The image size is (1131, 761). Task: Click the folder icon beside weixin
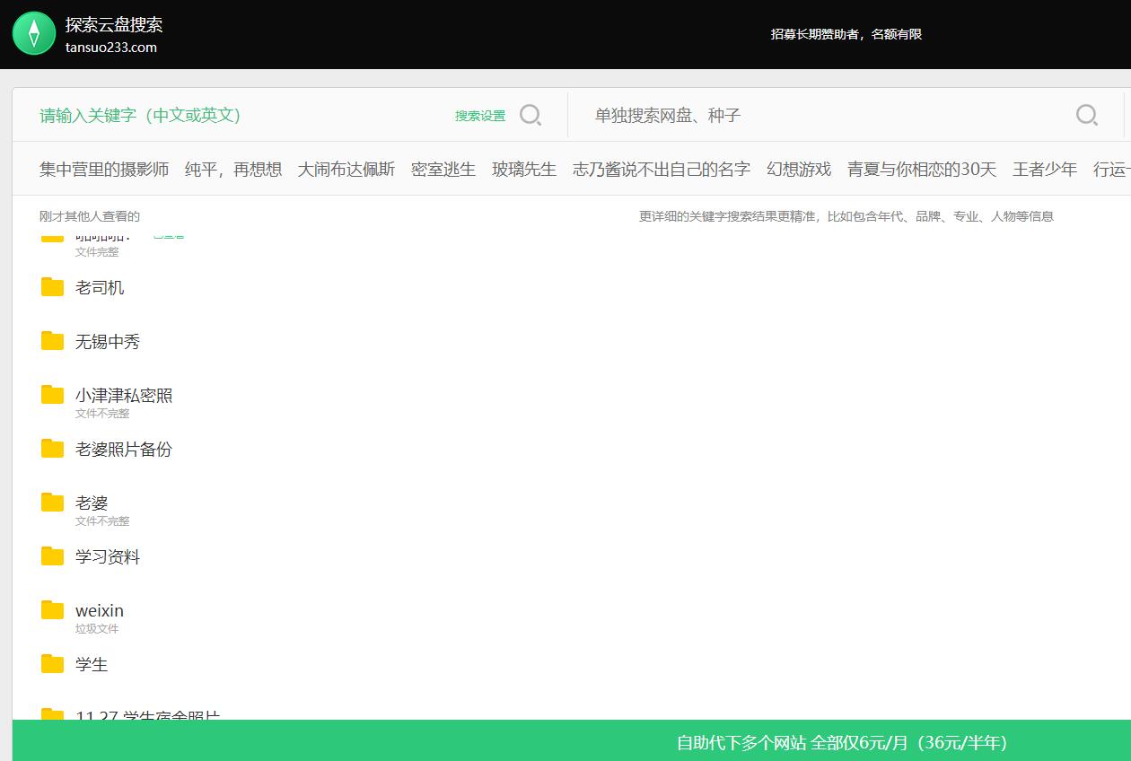tap(52, 610)
